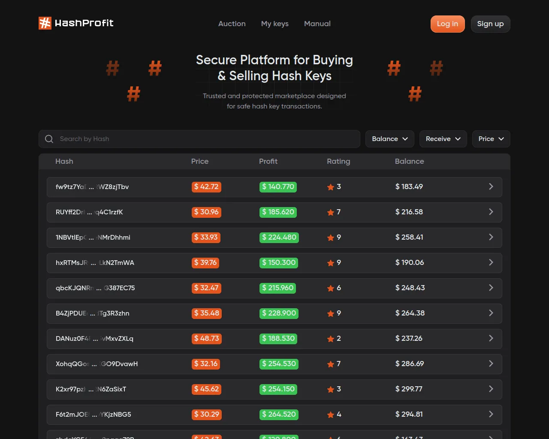
Task: Go to the Auction page
Action: [x=232, y=24]
